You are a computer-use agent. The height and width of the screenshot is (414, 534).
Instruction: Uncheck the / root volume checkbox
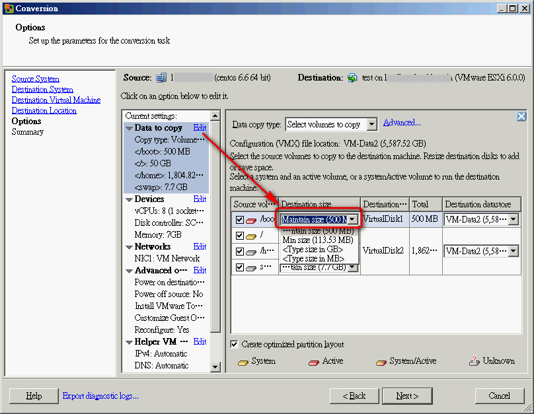240,236
